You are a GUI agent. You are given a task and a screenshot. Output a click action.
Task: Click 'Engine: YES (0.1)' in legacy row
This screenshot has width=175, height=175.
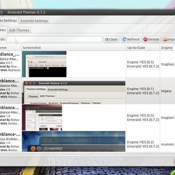point(140,89)
